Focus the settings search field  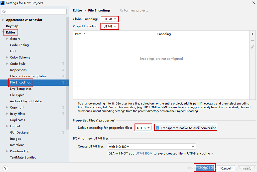[34, 11]
